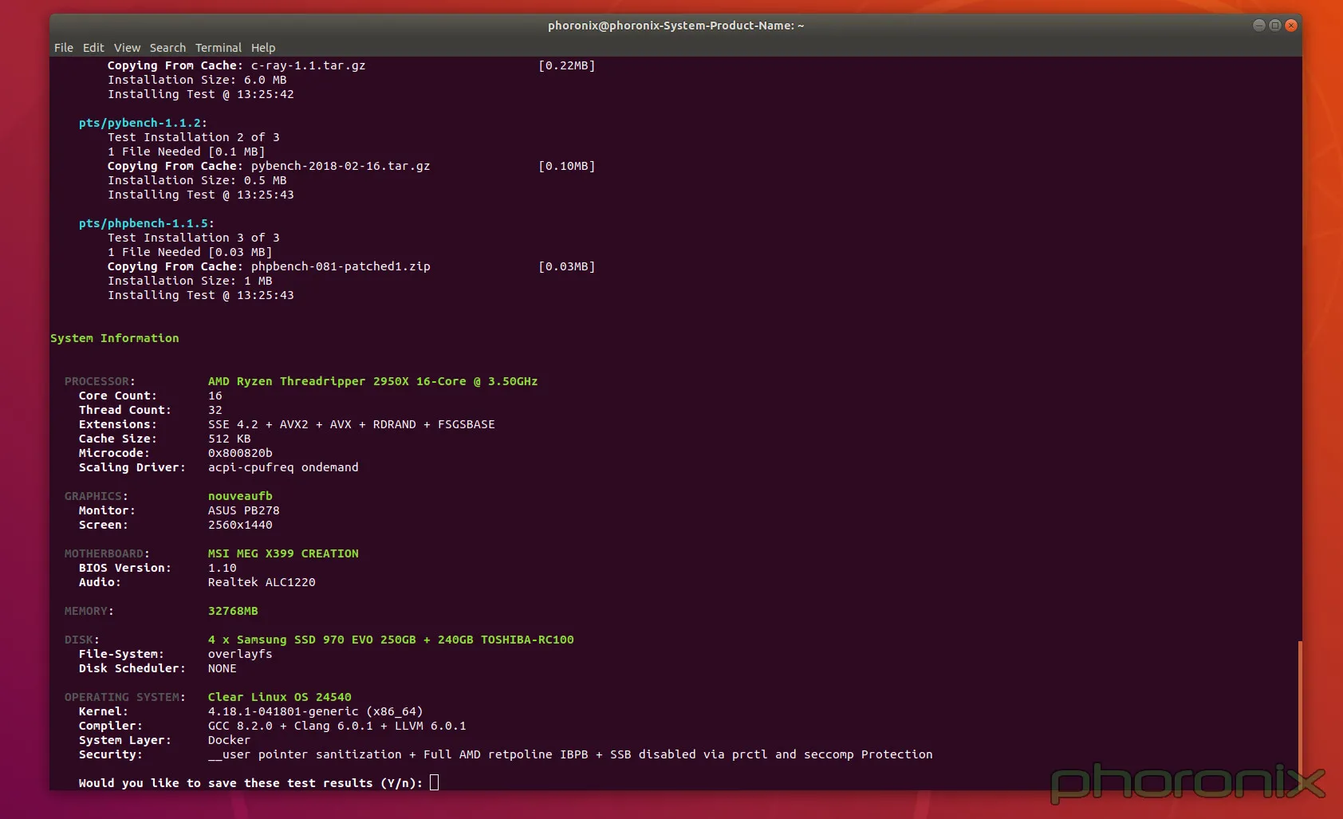Click the Security retpoline protection line
The height and width of the screenshot is (819, 1343).
[570, 754]
